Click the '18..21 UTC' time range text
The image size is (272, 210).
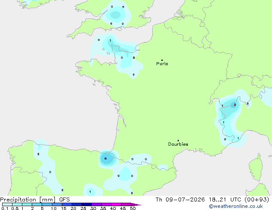225,200
